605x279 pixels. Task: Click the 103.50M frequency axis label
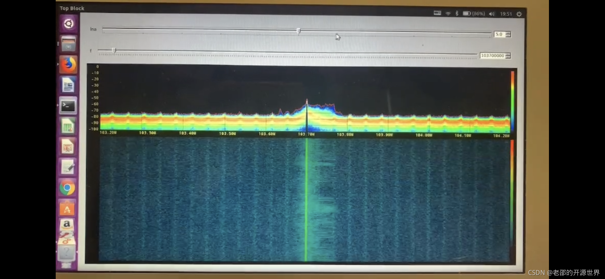point(228,133)
